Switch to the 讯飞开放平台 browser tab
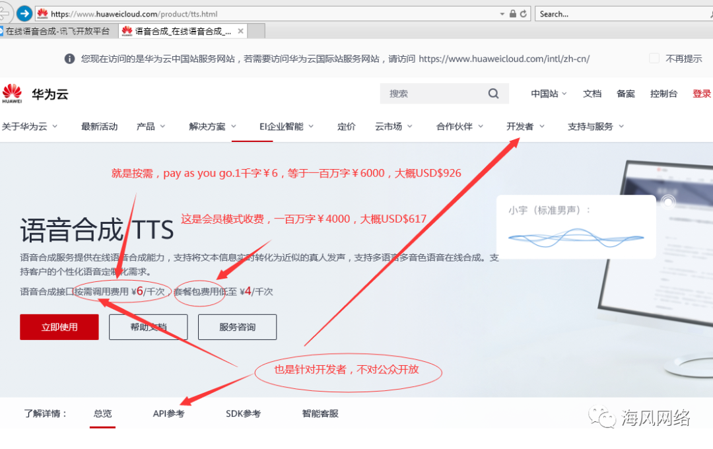This screenshot has width=713, height=449. pyautogui.click(x=57, y=31)
